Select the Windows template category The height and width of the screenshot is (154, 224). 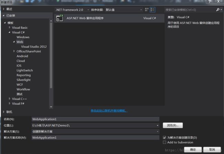click(x=23, y=37)
